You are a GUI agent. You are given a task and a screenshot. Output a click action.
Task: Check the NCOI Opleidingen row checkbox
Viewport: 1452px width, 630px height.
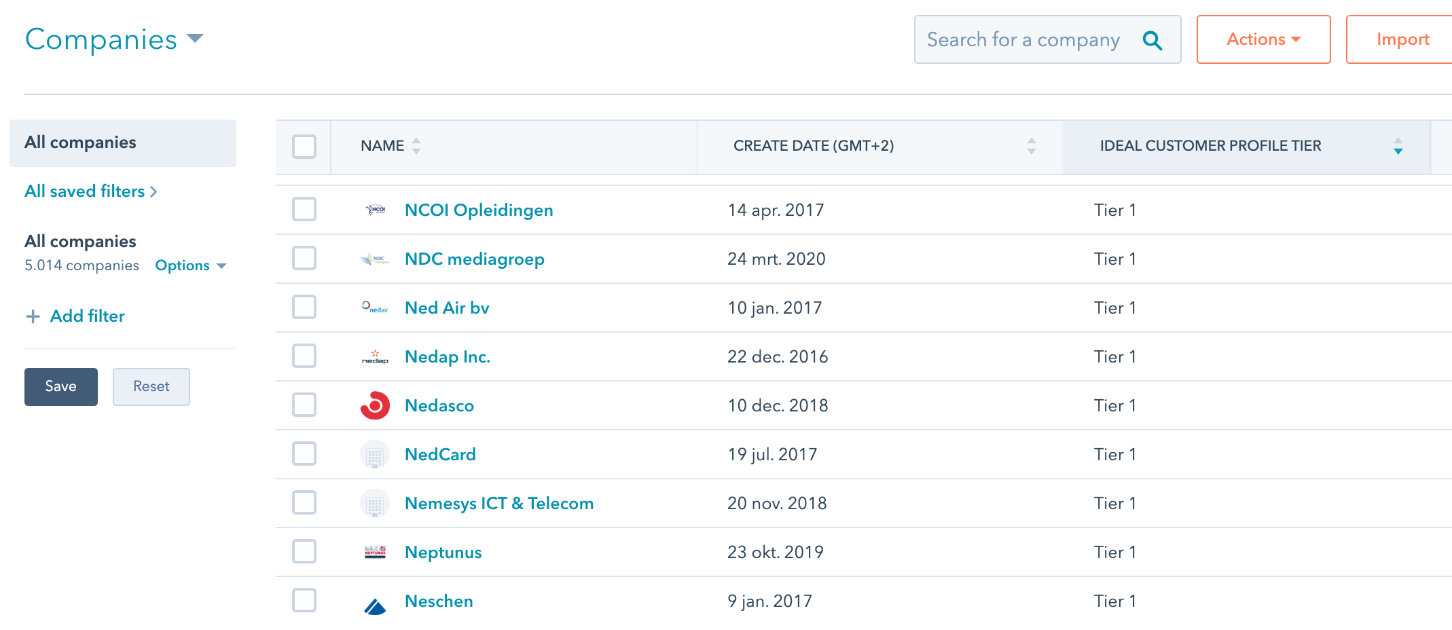[304, 209]
